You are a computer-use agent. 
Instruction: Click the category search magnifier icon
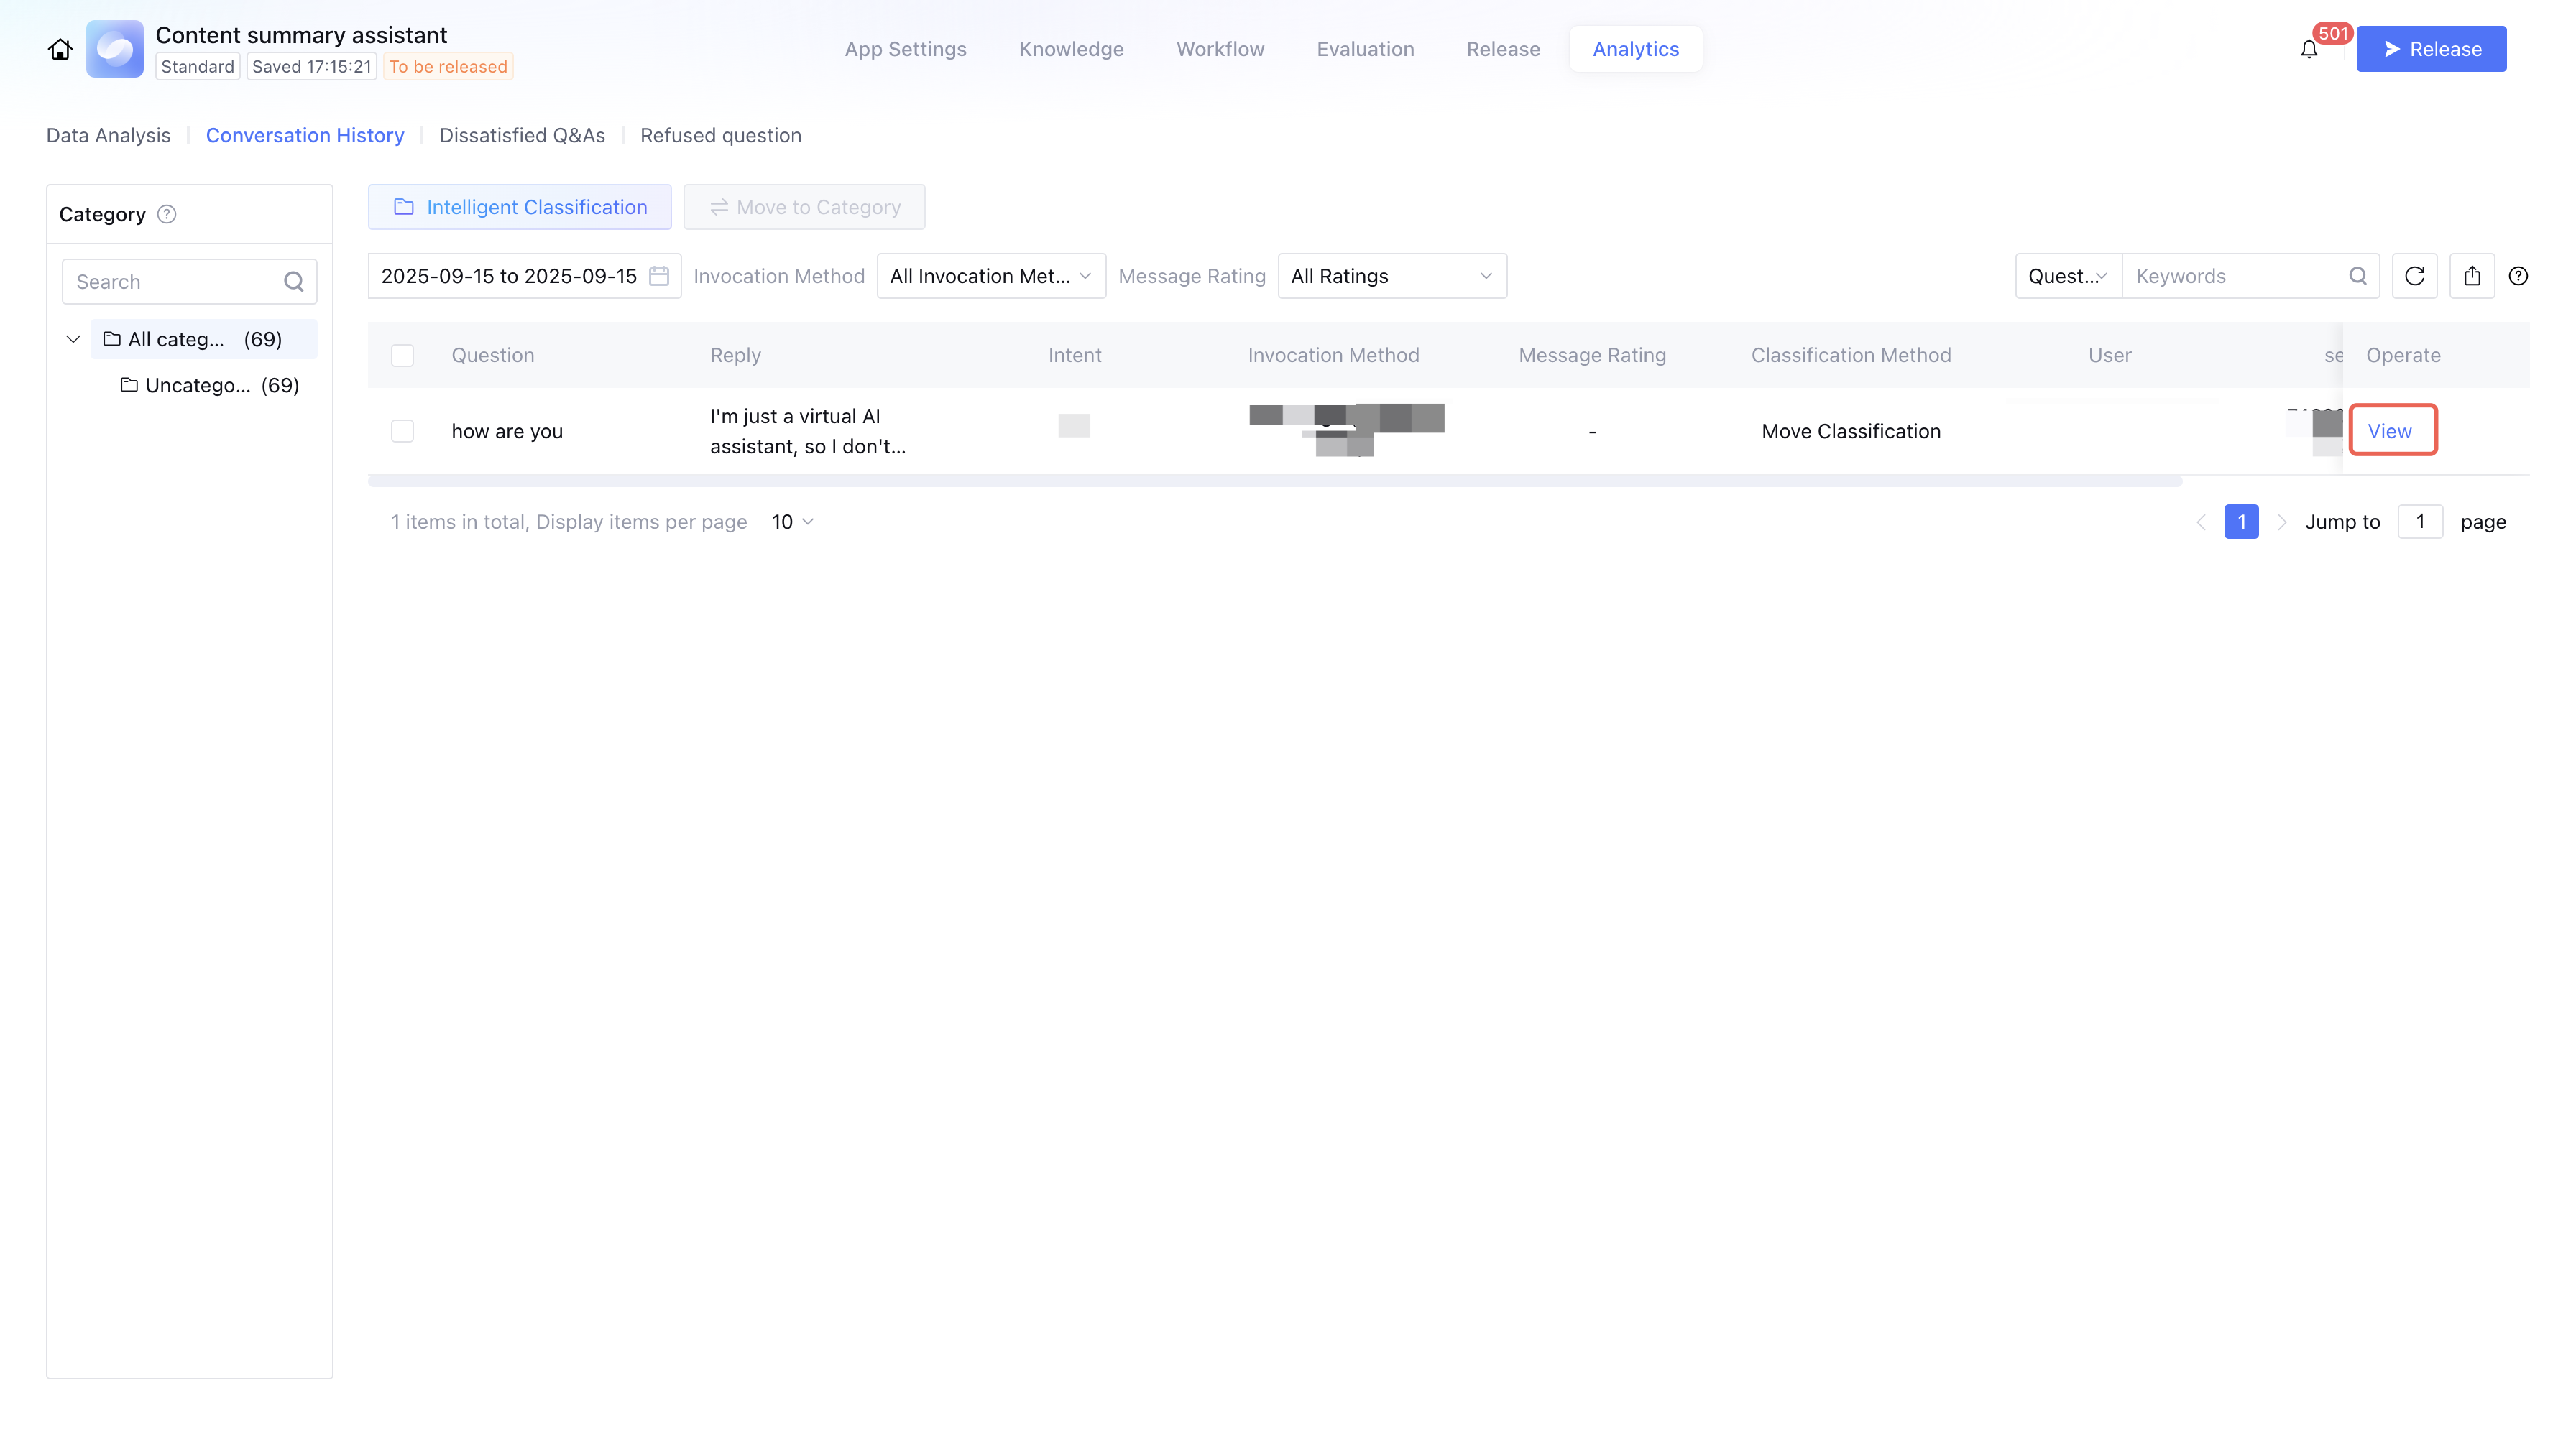tap(293, 282)
